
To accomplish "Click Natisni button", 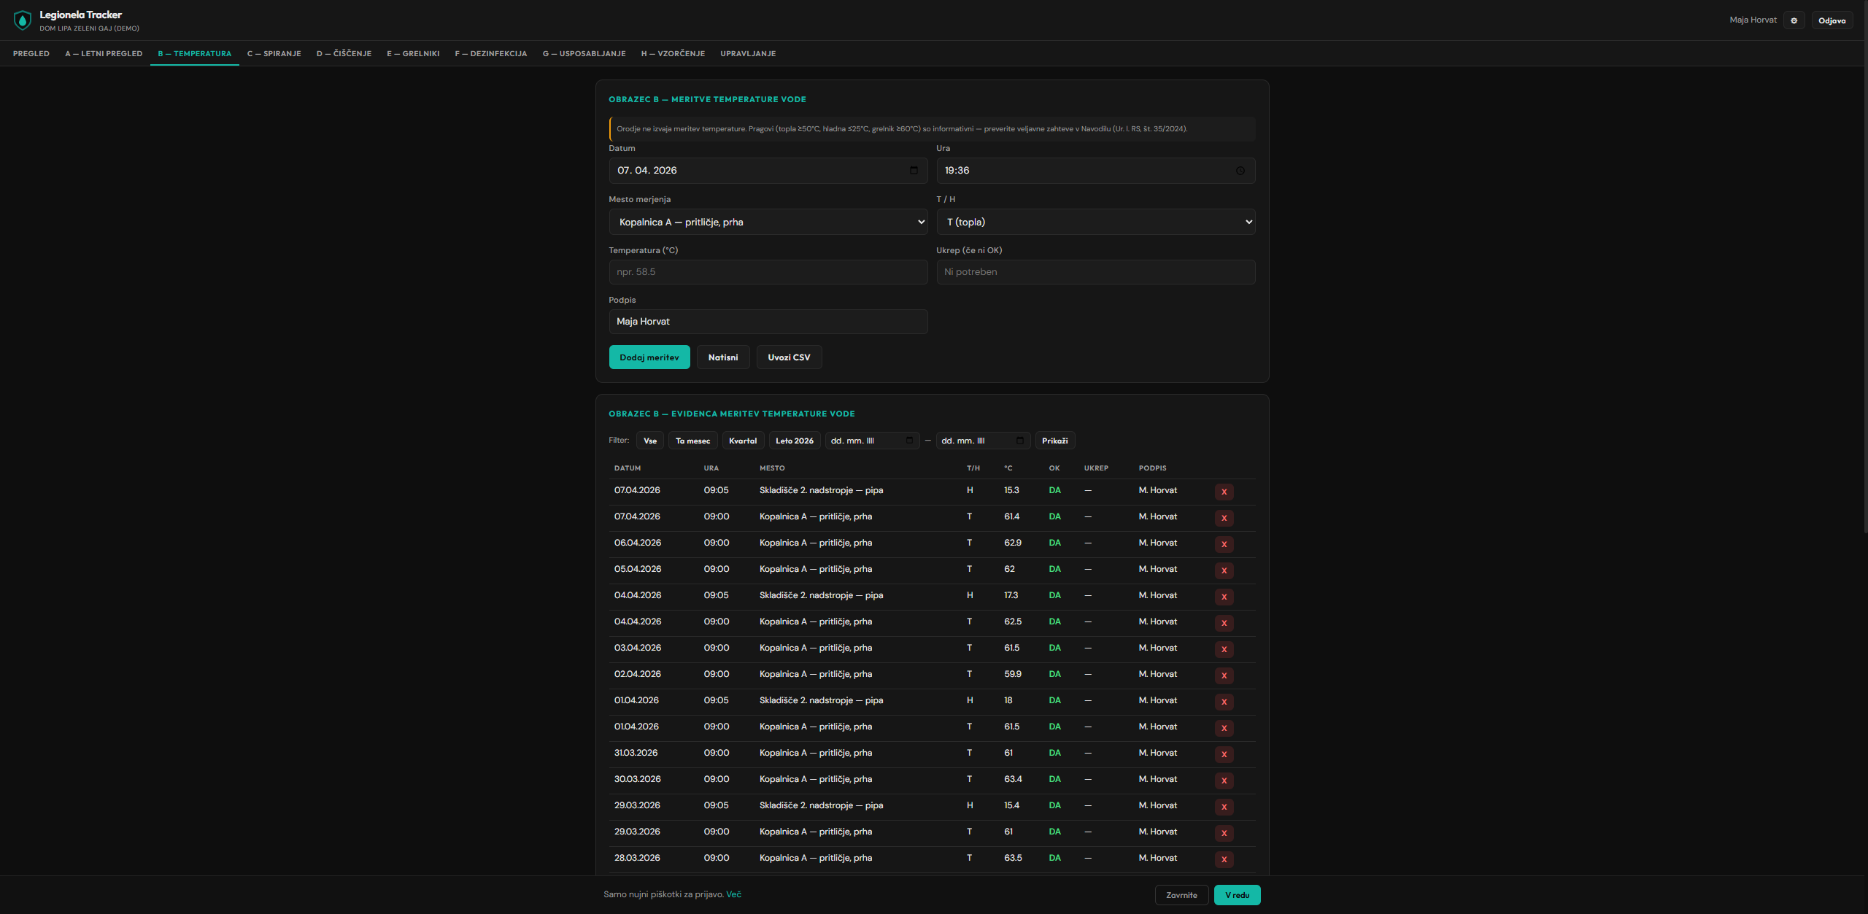I will pos(723,357).
